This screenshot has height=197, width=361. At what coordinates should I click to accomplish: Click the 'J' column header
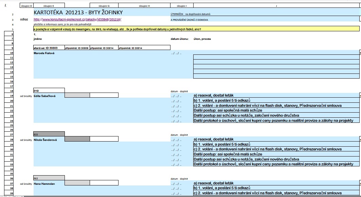tap(276, 6)
